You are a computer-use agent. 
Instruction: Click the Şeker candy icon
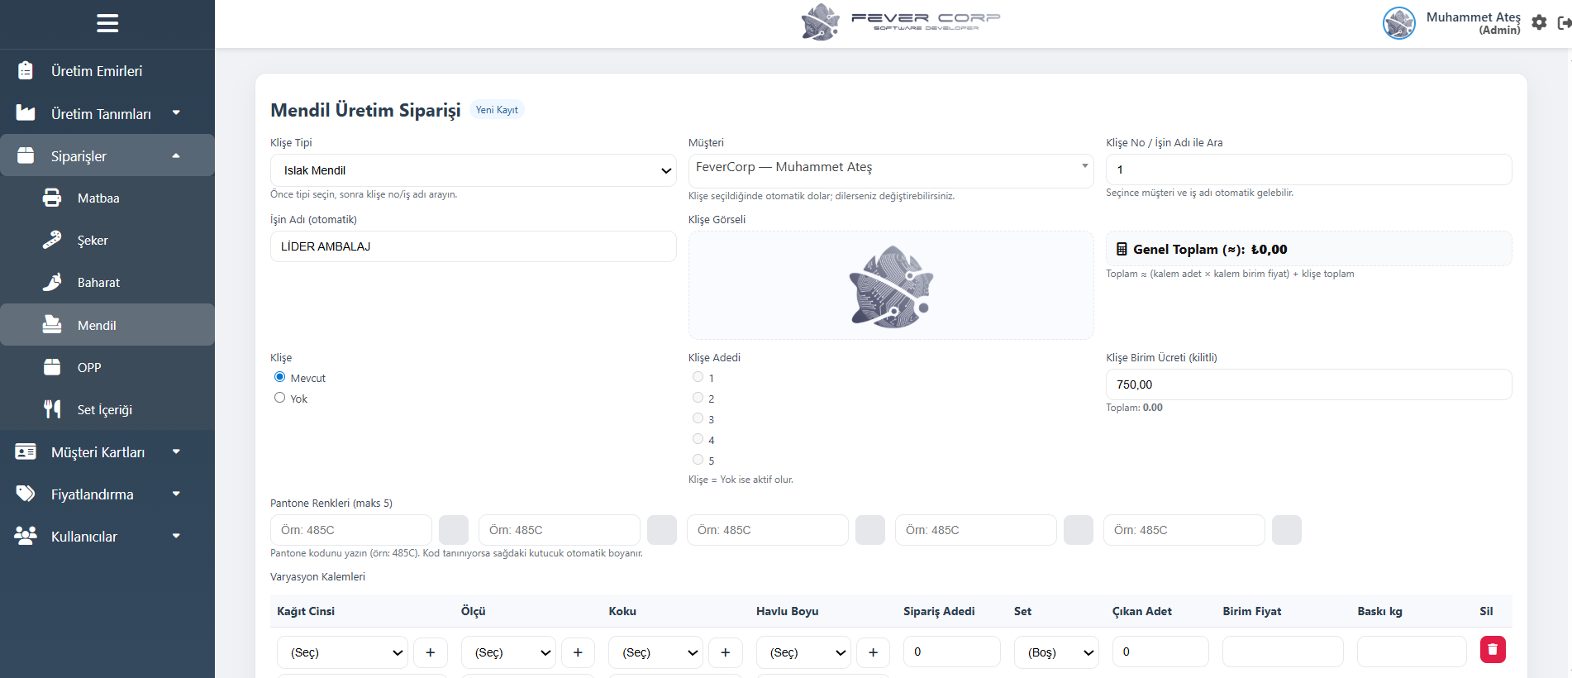[x=52, y=241]
